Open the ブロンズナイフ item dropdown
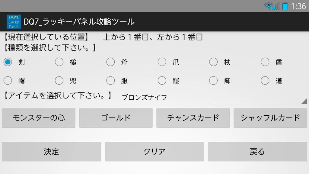The width and height of the screenshot is (309, 174). pos(211,98)
